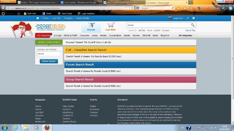Click Hot categories menu item
234x131 pixels.
[44, 36]
